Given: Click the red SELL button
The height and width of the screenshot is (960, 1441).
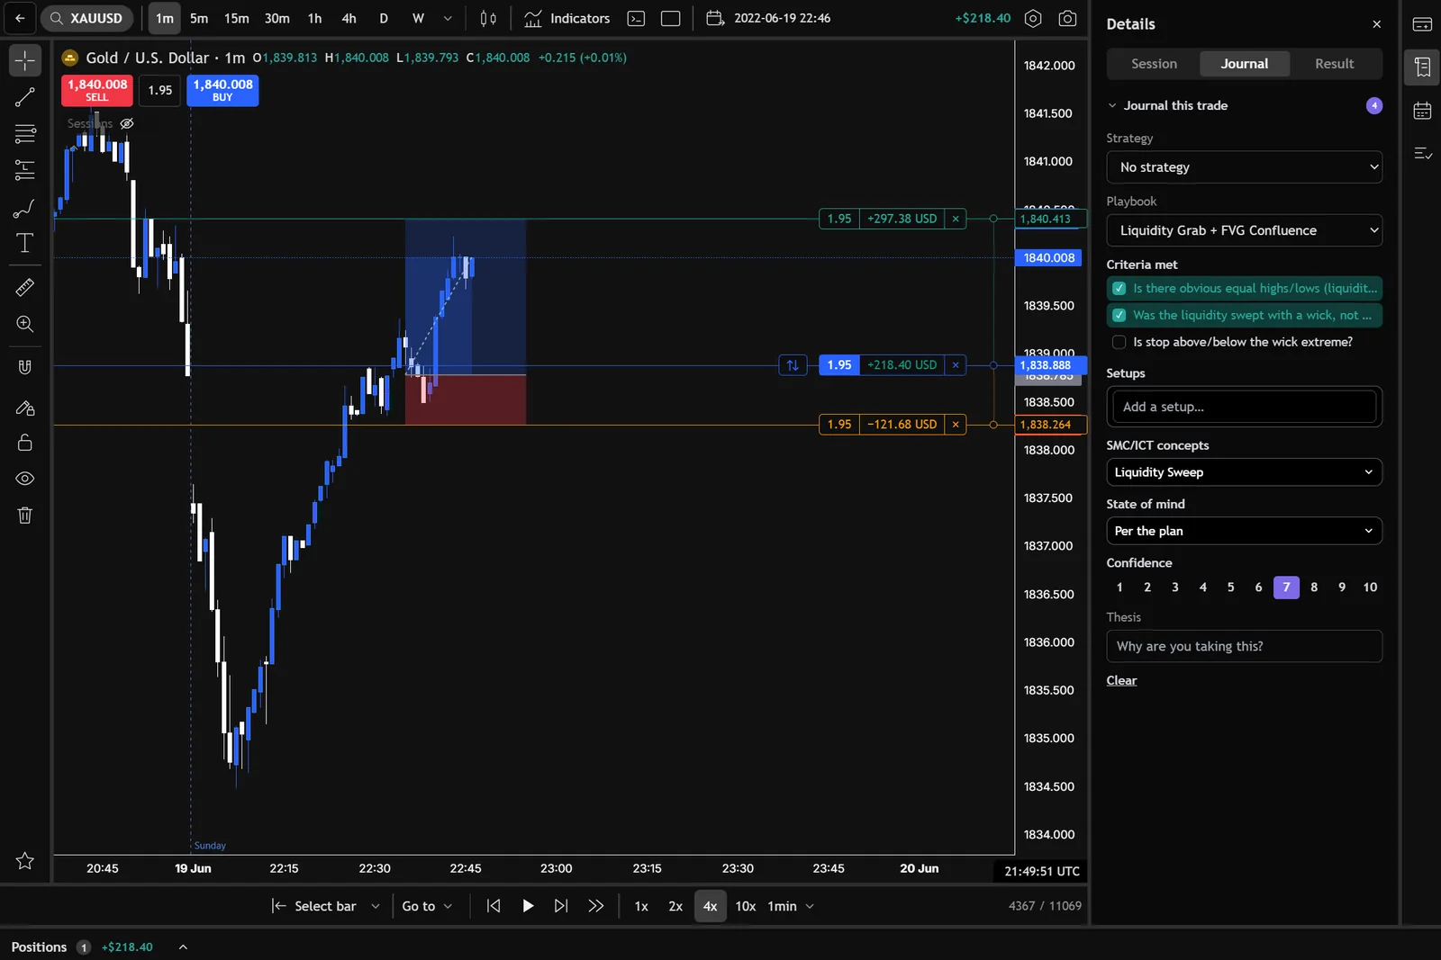Looking at the screenshot, I should pyautogui.click(x=97, y=90).
